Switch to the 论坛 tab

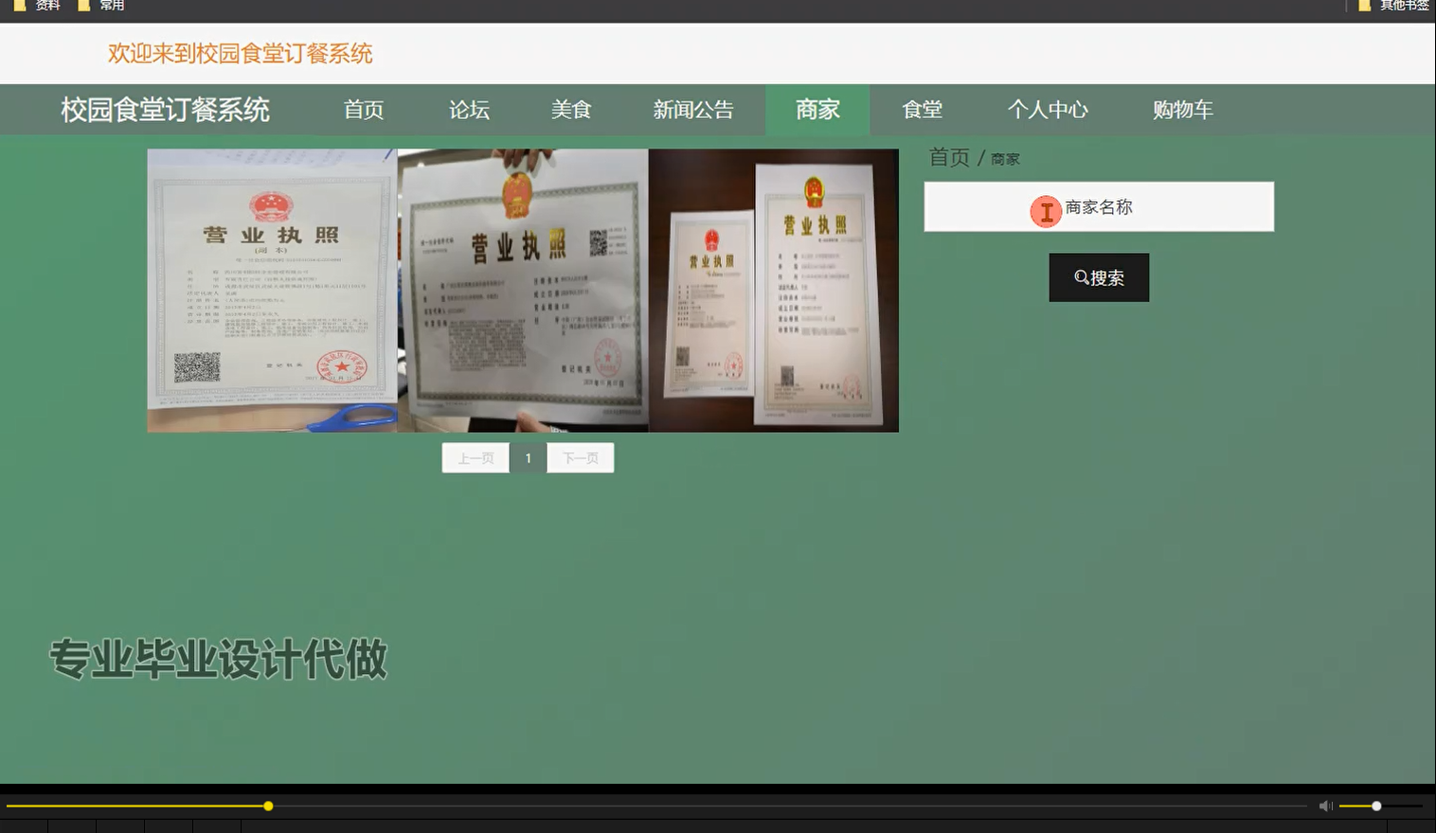click(x=468, y=109)
